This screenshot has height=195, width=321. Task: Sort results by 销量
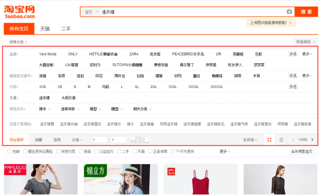38,140
